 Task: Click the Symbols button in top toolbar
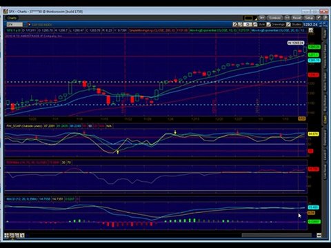click(274, 18)
